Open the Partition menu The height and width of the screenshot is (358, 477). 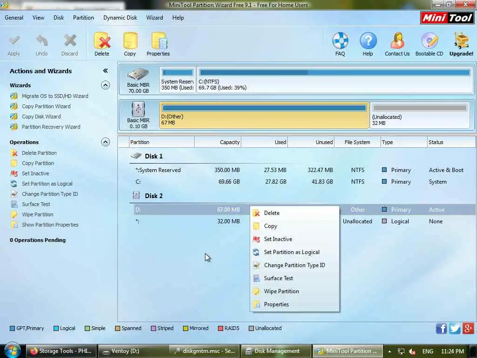click(83, 18)
